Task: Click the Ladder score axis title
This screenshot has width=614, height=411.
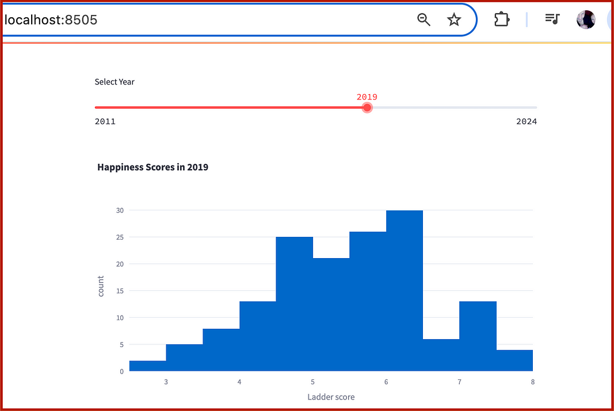Action: click(x=331, y=397)
